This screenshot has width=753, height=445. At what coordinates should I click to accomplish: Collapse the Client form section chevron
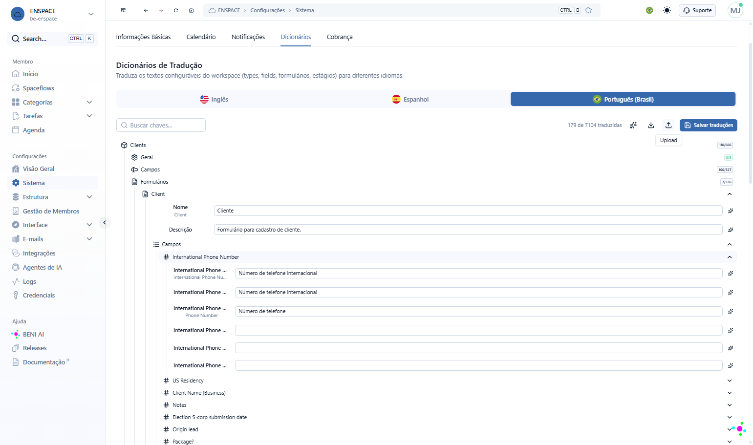(x=730, y=194)
